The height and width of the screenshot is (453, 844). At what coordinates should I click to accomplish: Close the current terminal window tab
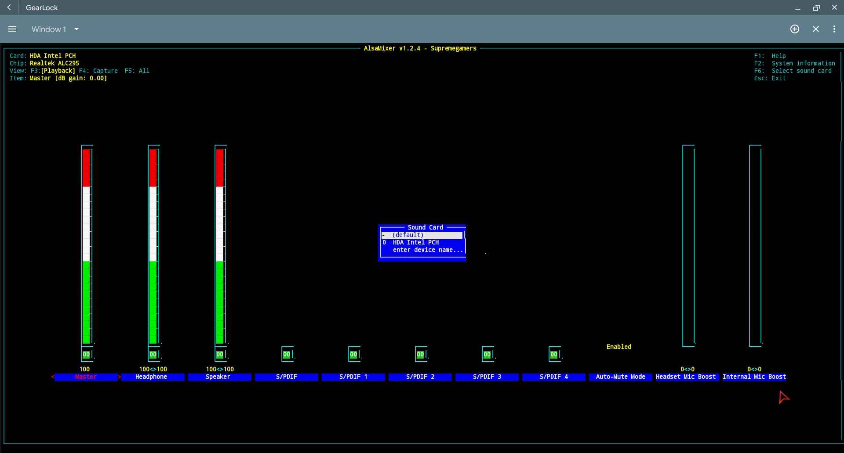coord(815,29)
